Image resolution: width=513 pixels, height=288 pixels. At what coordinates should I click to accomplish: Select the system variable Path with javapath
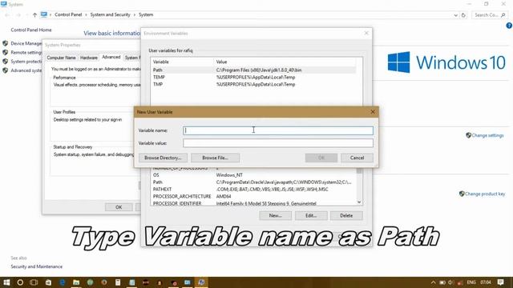coord(253,182)
